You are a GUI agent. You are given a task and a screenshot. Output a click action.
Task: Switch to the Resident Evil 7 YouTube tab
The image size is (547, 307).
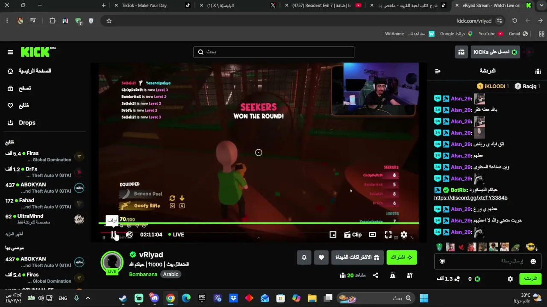click(323, 6)
